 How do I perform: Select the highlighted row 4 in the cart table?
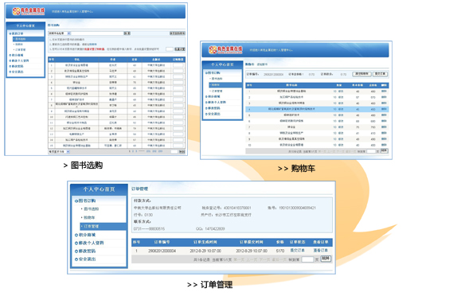click(x=317, y=109)
